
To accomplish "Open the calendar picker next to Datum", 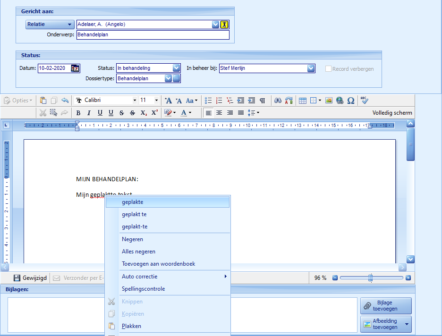I will coord(75,68).
